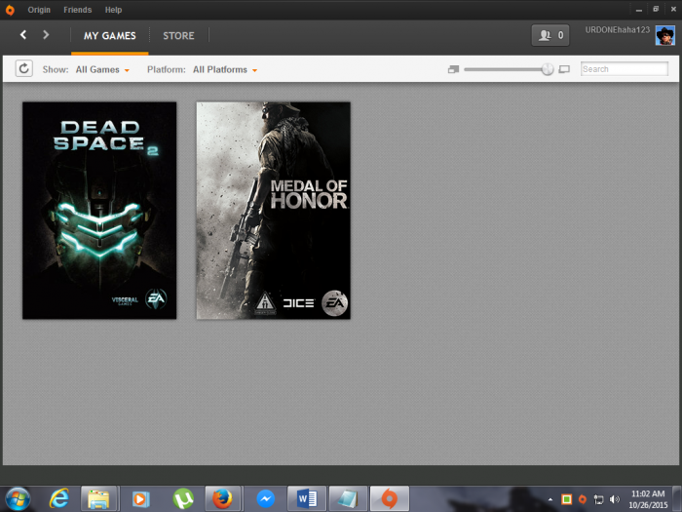Click the Origin system tray icon
The width and height of the screenshot is (682, 512).
[x=583, y=499]
